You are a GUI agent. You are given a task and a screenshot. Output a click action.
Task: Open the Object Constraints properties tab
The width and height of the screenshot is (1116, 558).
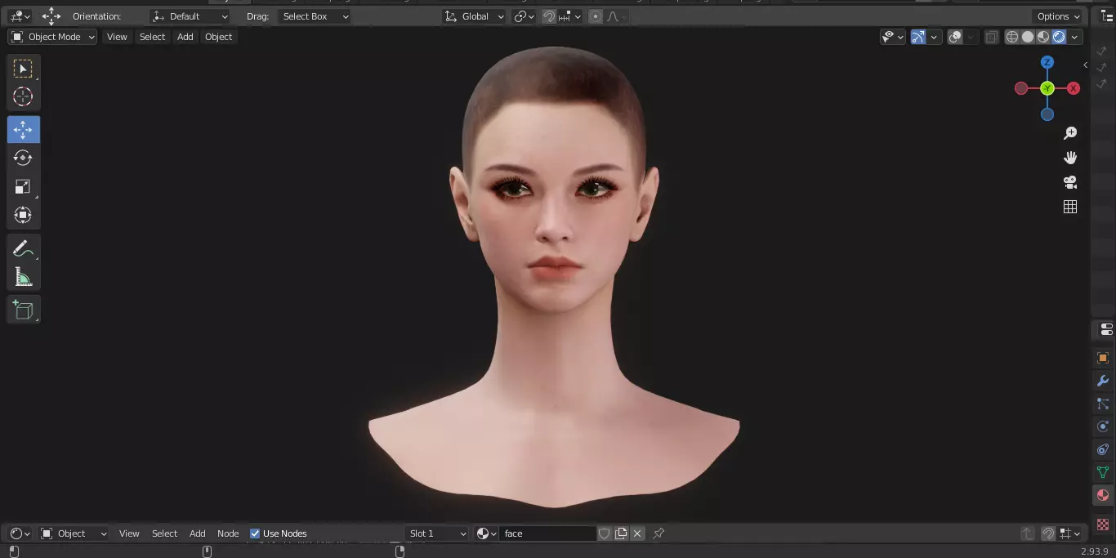coord(1103,449)
